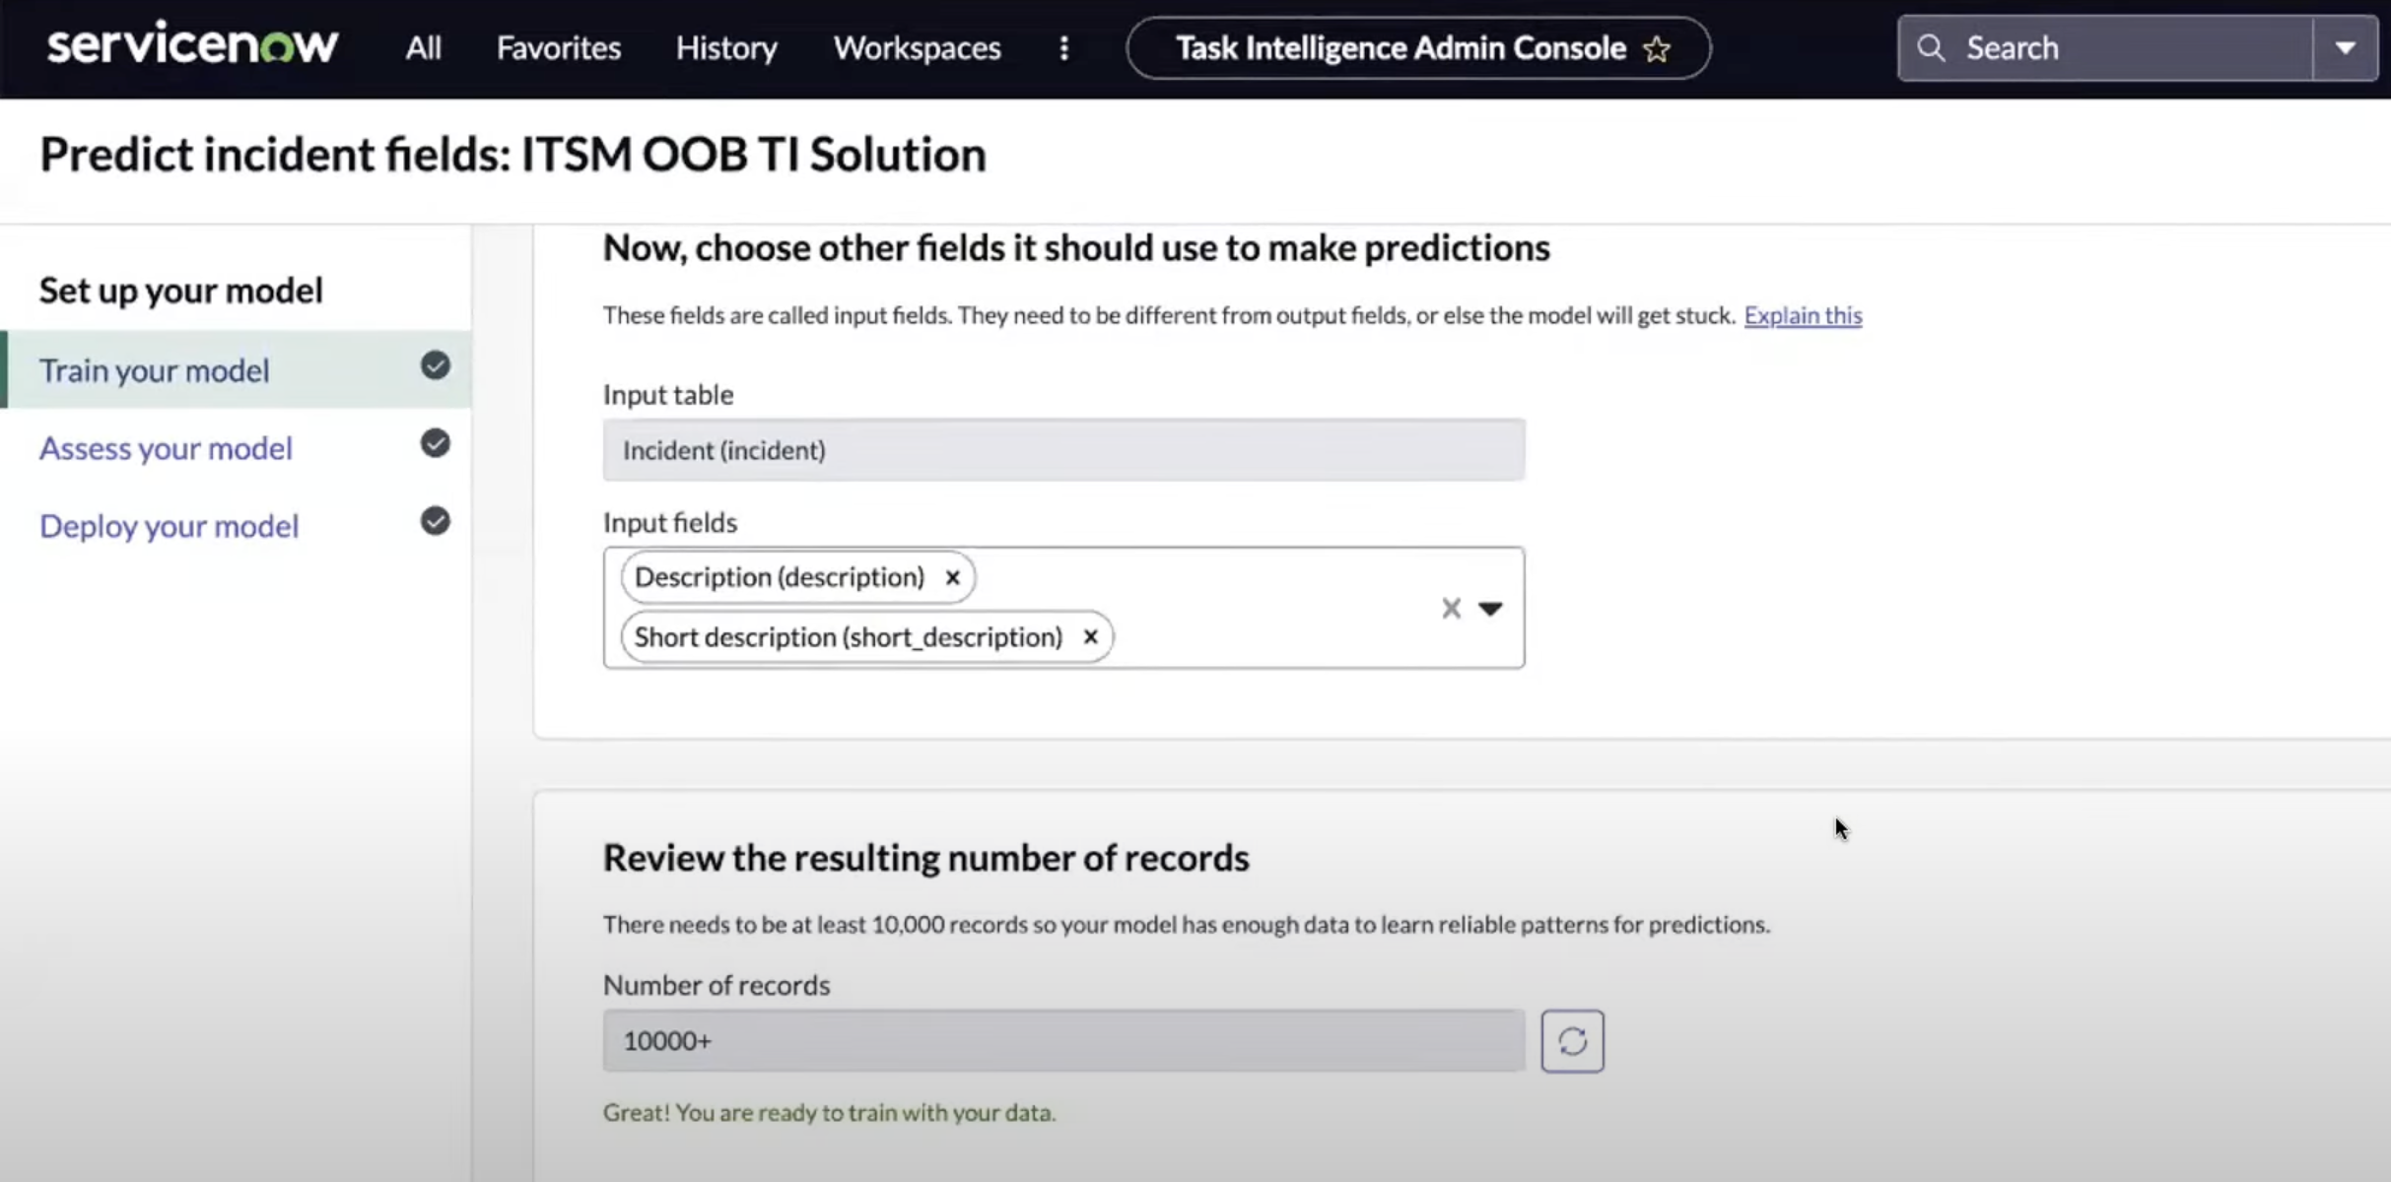2391x1182 pixels.
Task: Navigate to Assess your model step
Action: [166, 447]
